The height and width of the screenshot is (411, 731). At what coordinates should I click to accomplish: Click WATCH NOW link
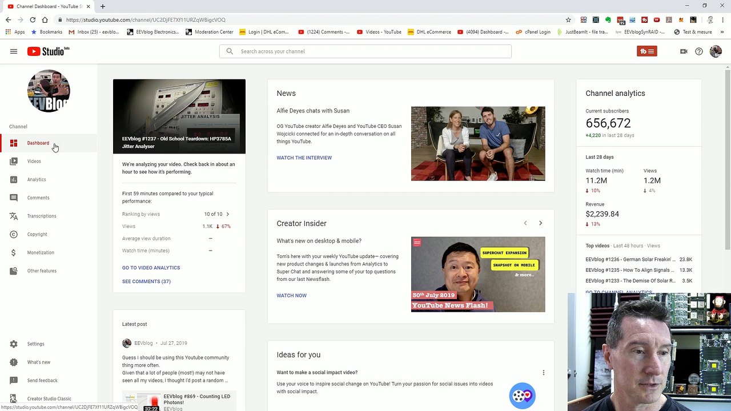(x=291, y=296)
